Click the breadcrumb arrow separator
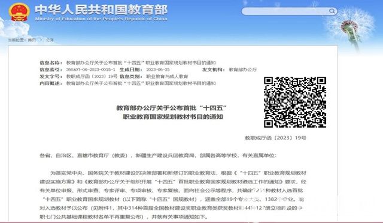Image resolution: width=383 pixels, height=223 pixels. pos(41,40)
